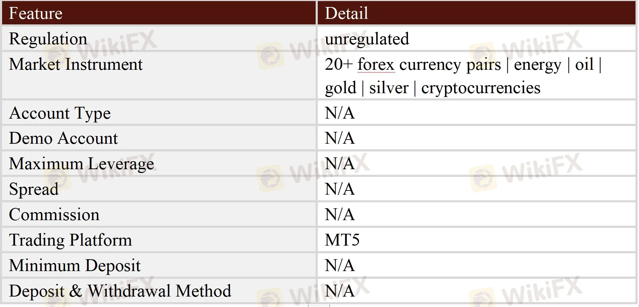Click the N/A value for Demo Account

click(x=339, y=138)
